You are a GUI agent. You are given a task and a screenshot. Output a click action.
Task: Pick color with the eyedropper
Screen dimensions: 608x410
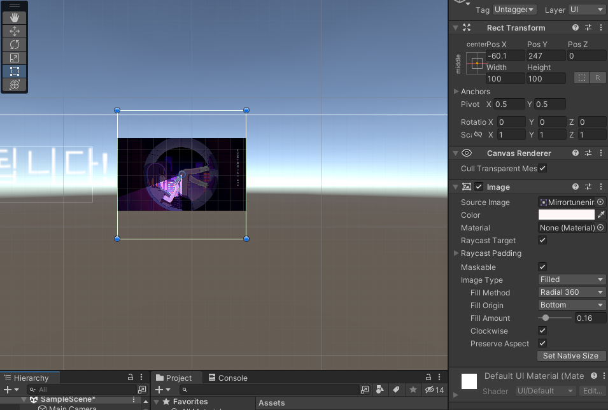click(x=601, y=215)
